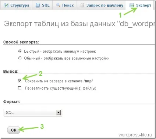Image resolution: width=156 pixels, height=139 pixels.
Task: Click the Экспорт tab icon
Action: 132,6
